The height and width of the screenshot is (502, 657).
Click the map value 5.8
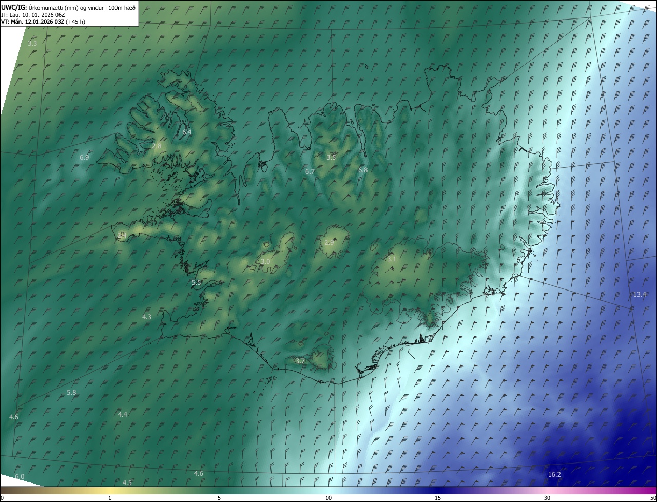(71, 392)
